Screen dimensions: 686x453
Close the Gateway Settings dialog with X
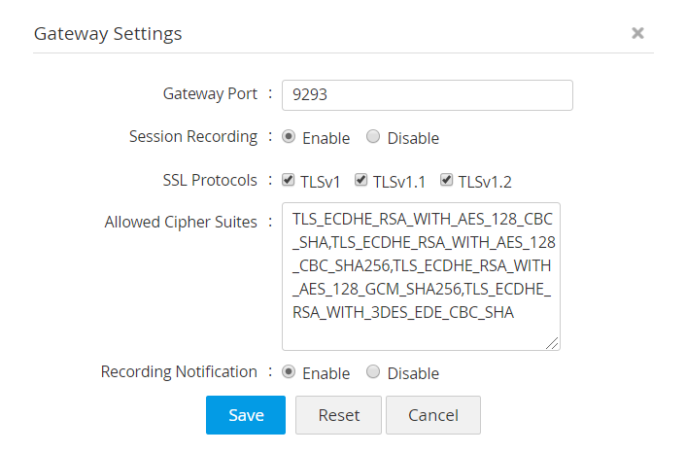click(637, 33)
